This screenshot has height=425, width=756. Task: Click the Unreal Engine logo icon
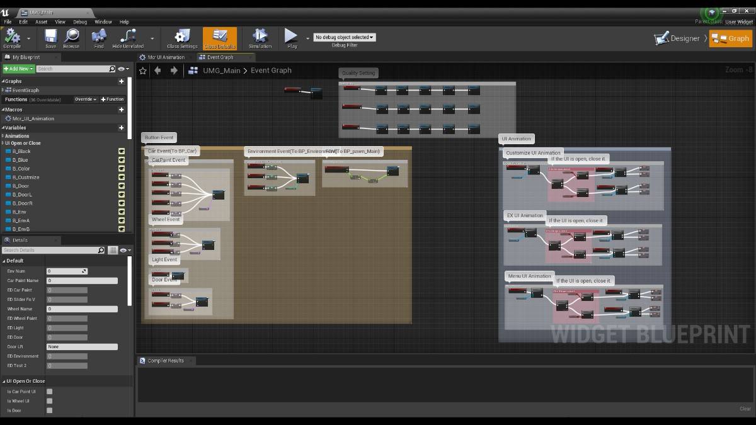[6, 13]
